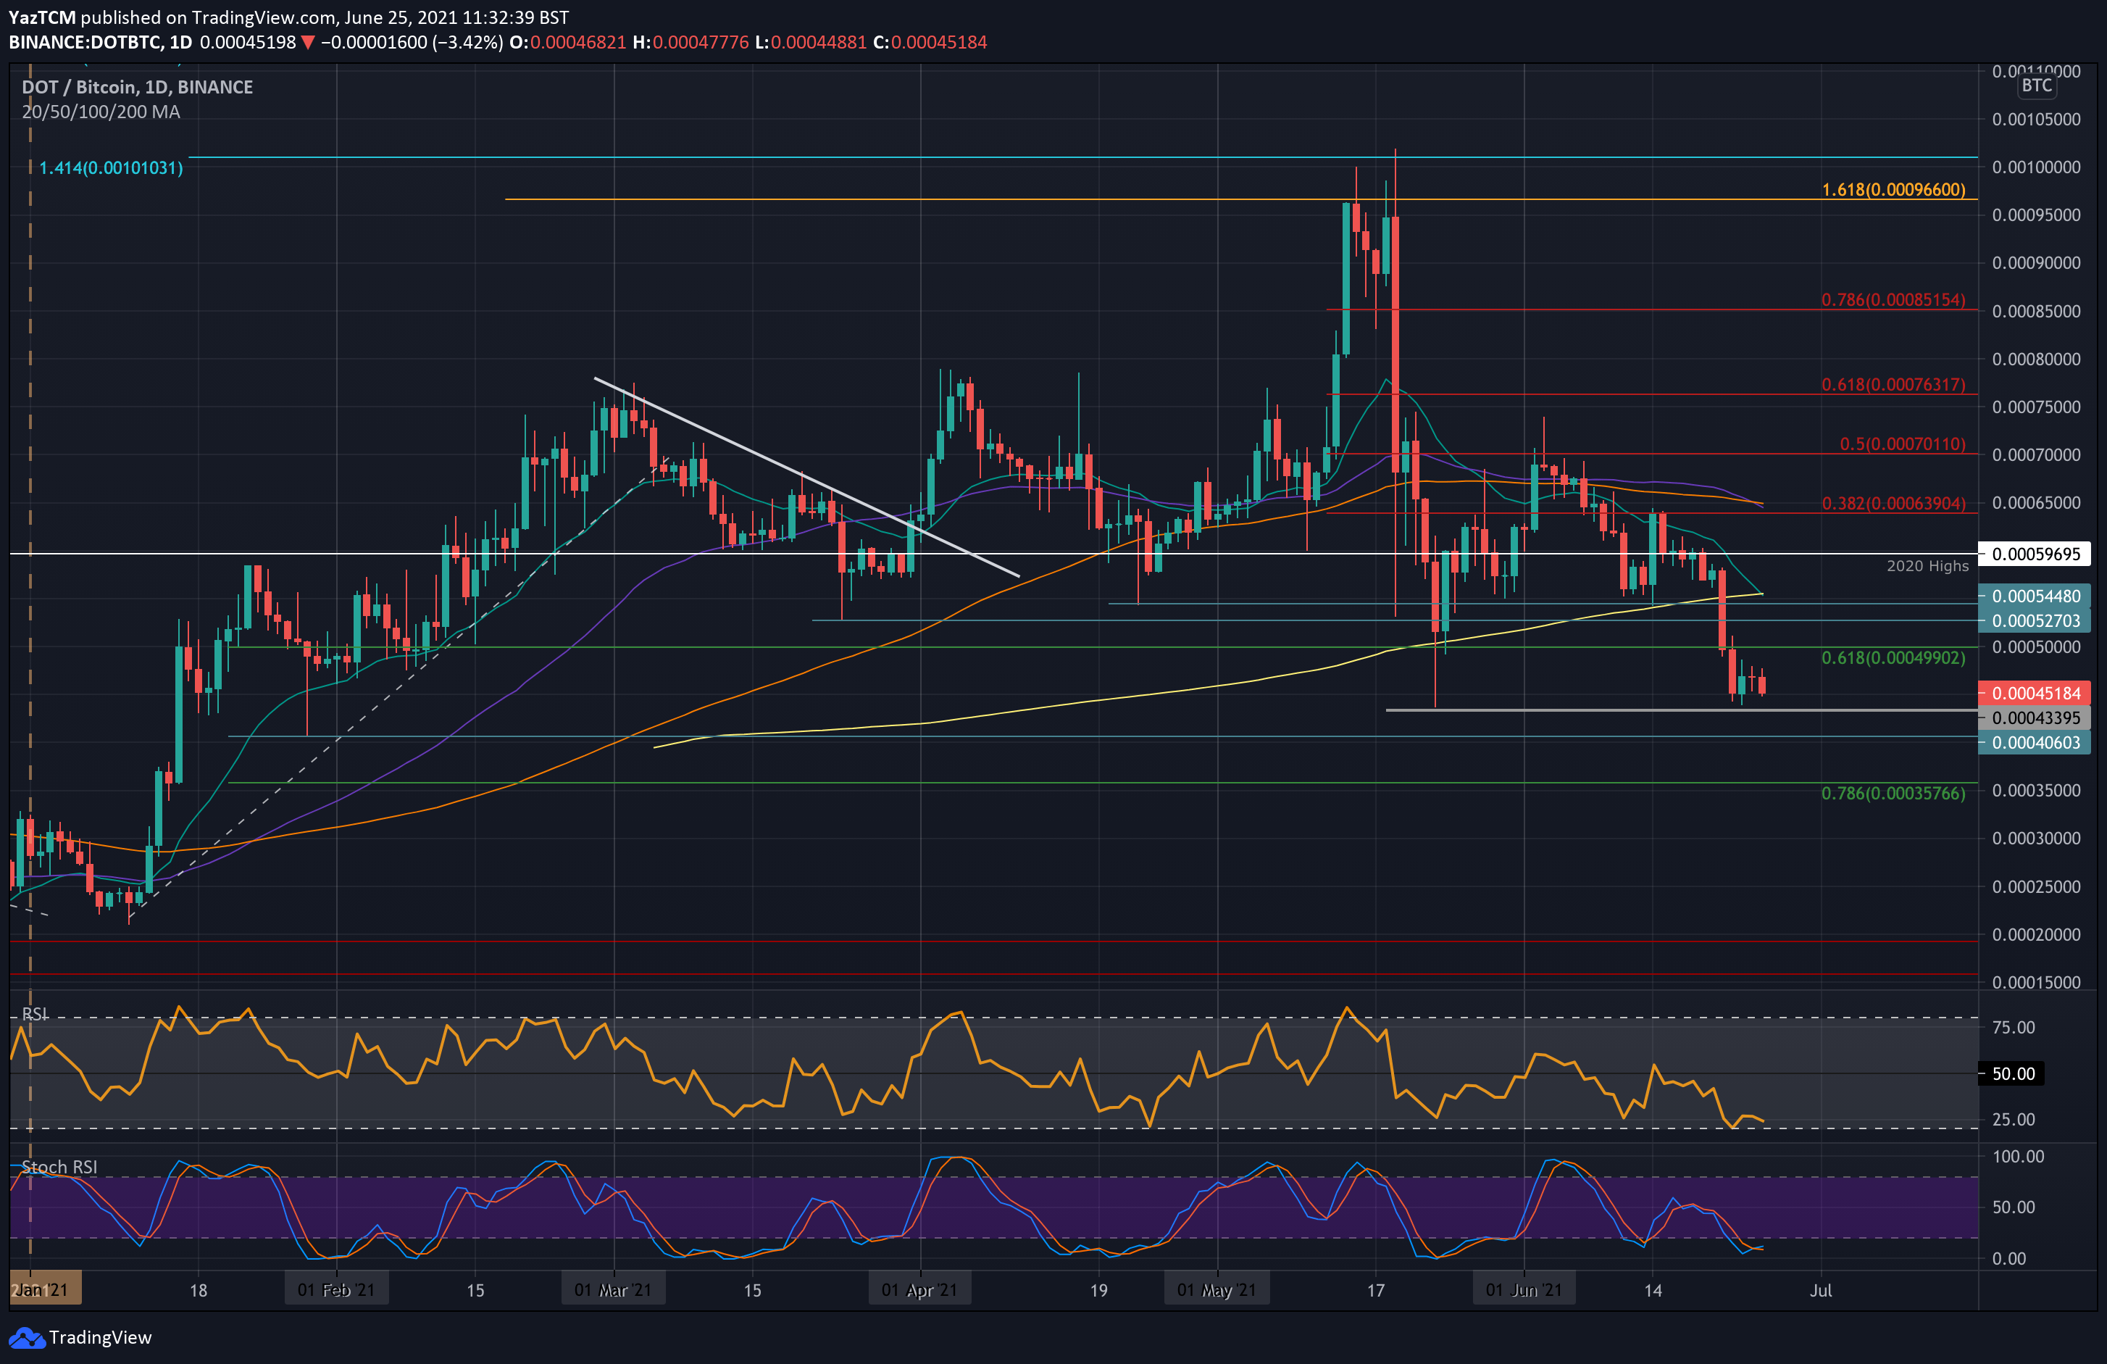2107x1364 pixels.
Task: Click the 01 Jun '21 timeline date marker
Action: (1524, 1289)
